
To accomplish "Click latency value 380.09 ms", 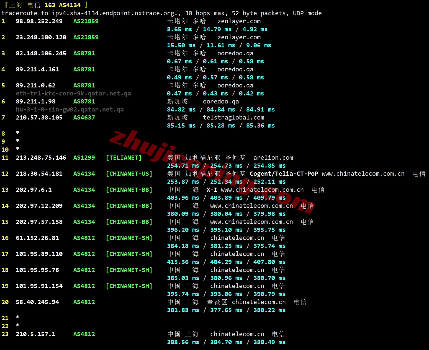I will tap(183, 214).
